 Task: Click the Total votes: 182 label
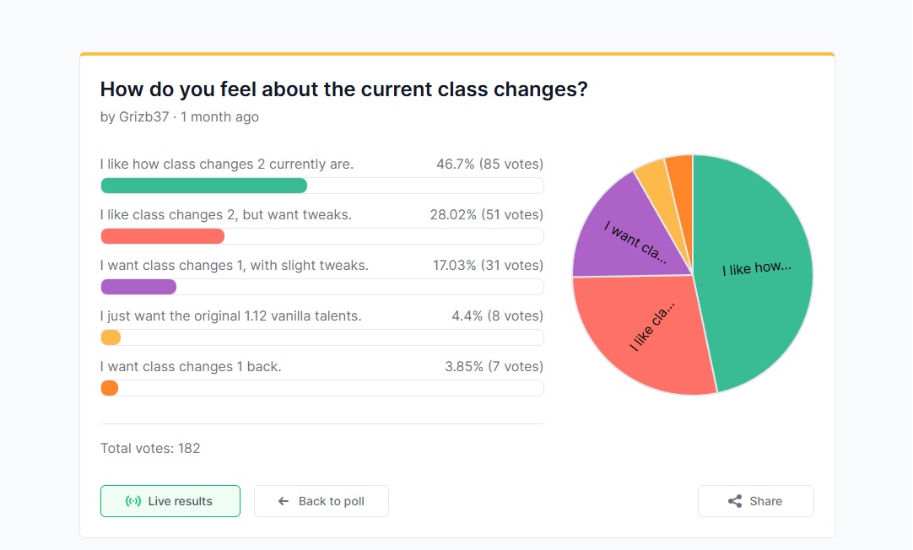pyautogui.click(x=150, y=449)
